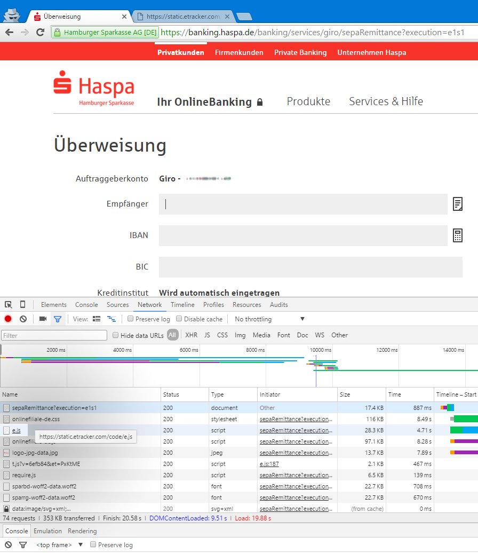
Task: Check the Hide data URLs checkbox
Action: click(115, 335)
